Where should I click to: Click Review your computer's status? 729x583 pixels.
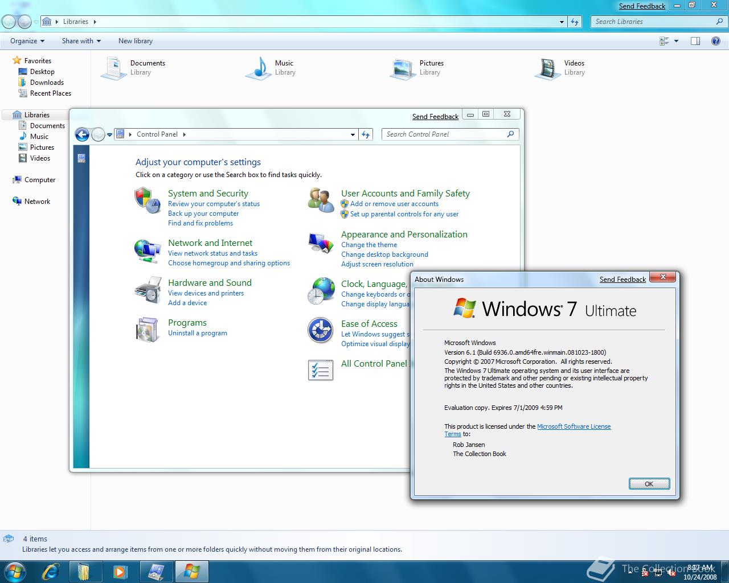214,204
